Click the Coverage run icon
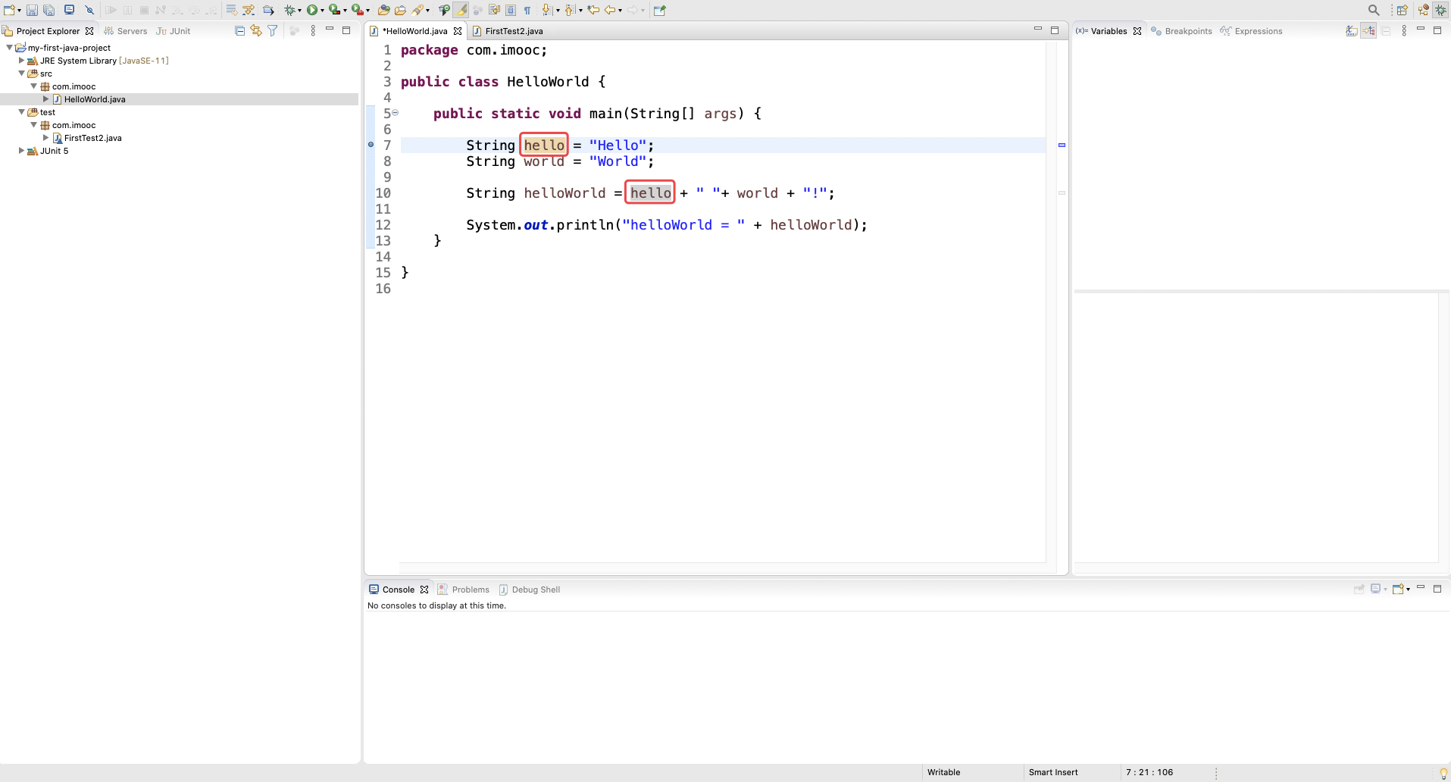This screenshot has width=1451, height=782. tap(333, 10)
